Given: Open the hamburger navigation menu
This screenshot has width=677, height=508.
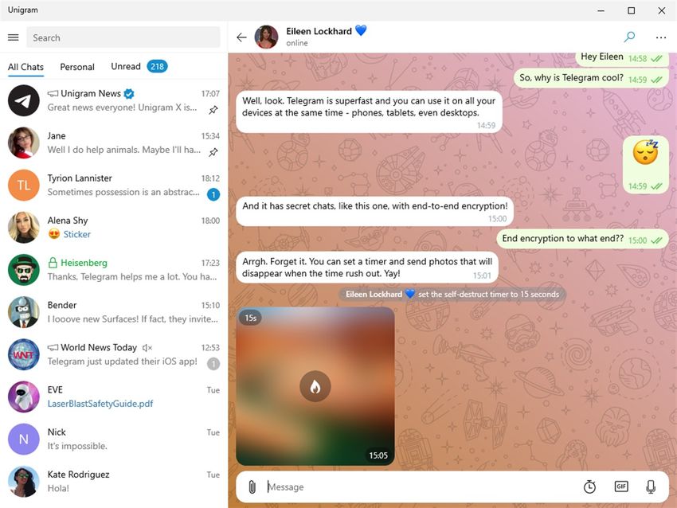Looking at the screenshot, I should pyautogui.click(x=14, y=37).
